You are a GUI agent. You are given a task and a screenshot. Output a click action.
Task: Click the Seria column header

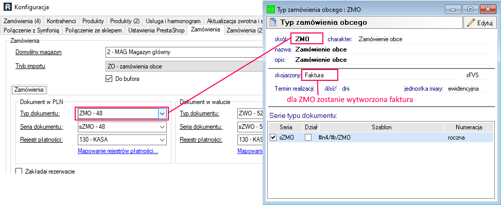(286, 127)
